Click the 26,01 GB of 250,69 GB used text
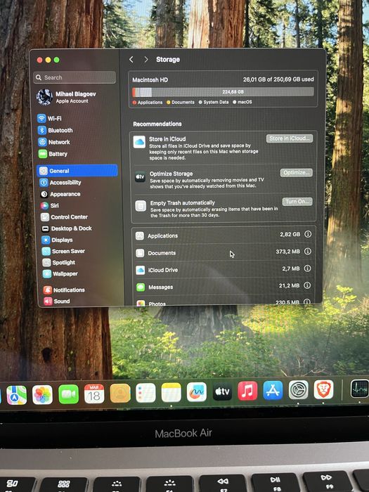Image resolution: width=369 pixels, height=492 pixels. [278, 79]
